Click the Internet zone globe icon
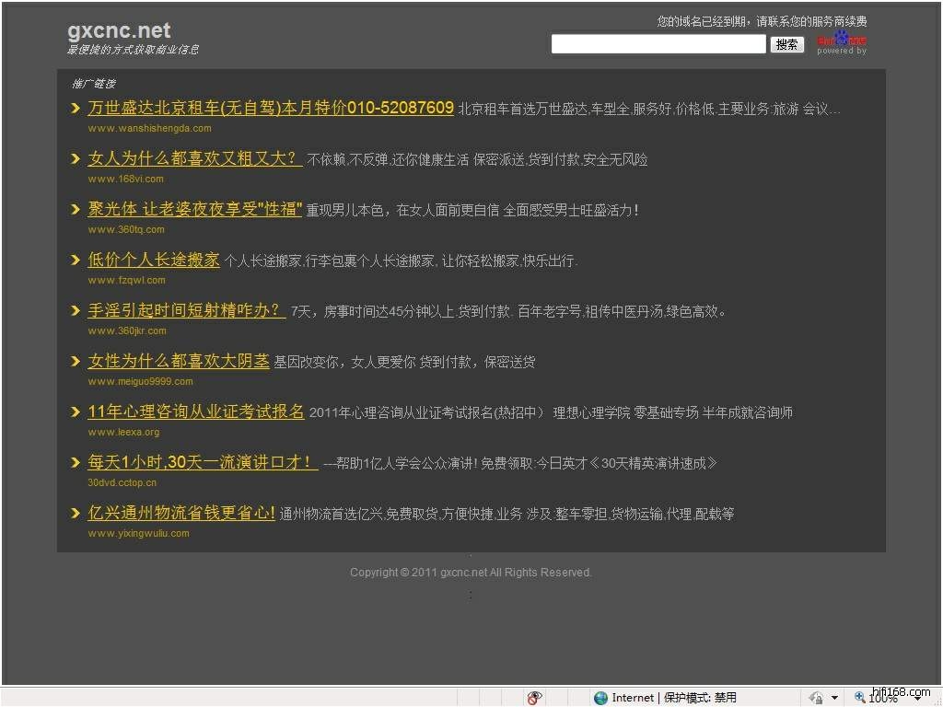 (x=601, y=698)
